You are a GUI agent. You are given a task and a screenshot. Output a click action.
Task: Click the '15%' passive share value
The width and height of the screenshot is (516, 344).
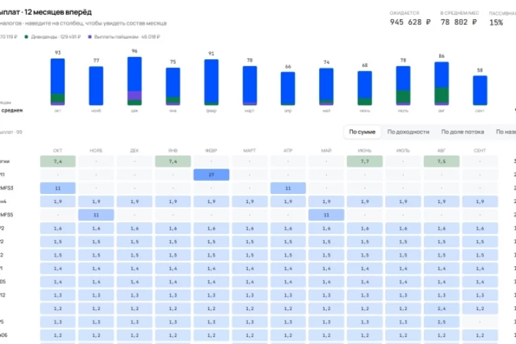(496, 23)
